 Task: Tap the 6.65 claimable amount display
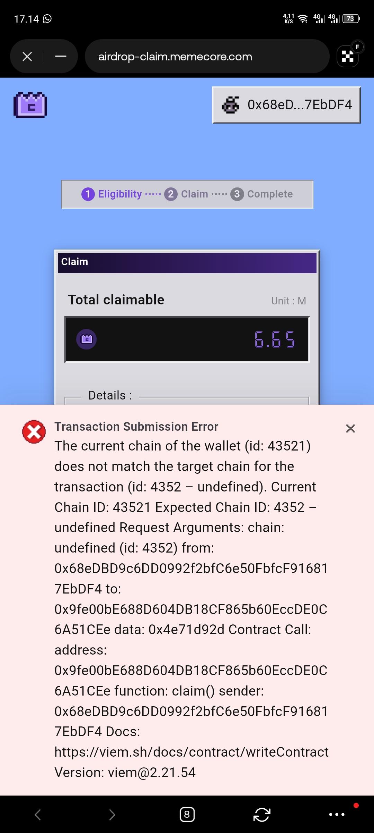coord(275,339)
